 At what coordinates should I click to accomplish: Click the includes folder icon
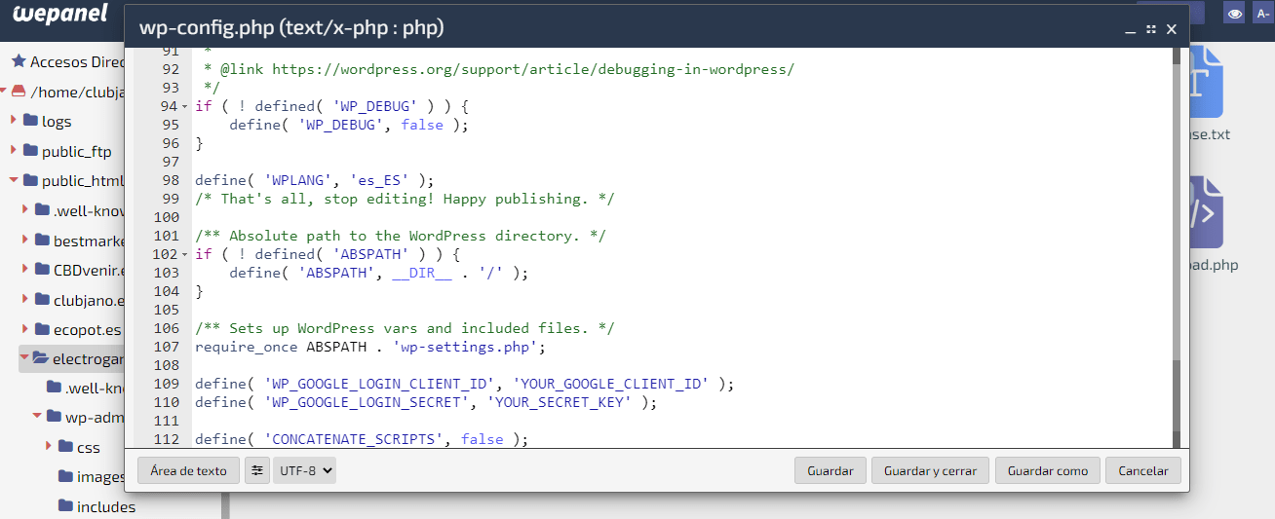tap(65, 506)
